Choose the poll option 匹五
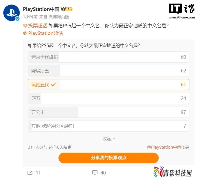 click(108, 98)
